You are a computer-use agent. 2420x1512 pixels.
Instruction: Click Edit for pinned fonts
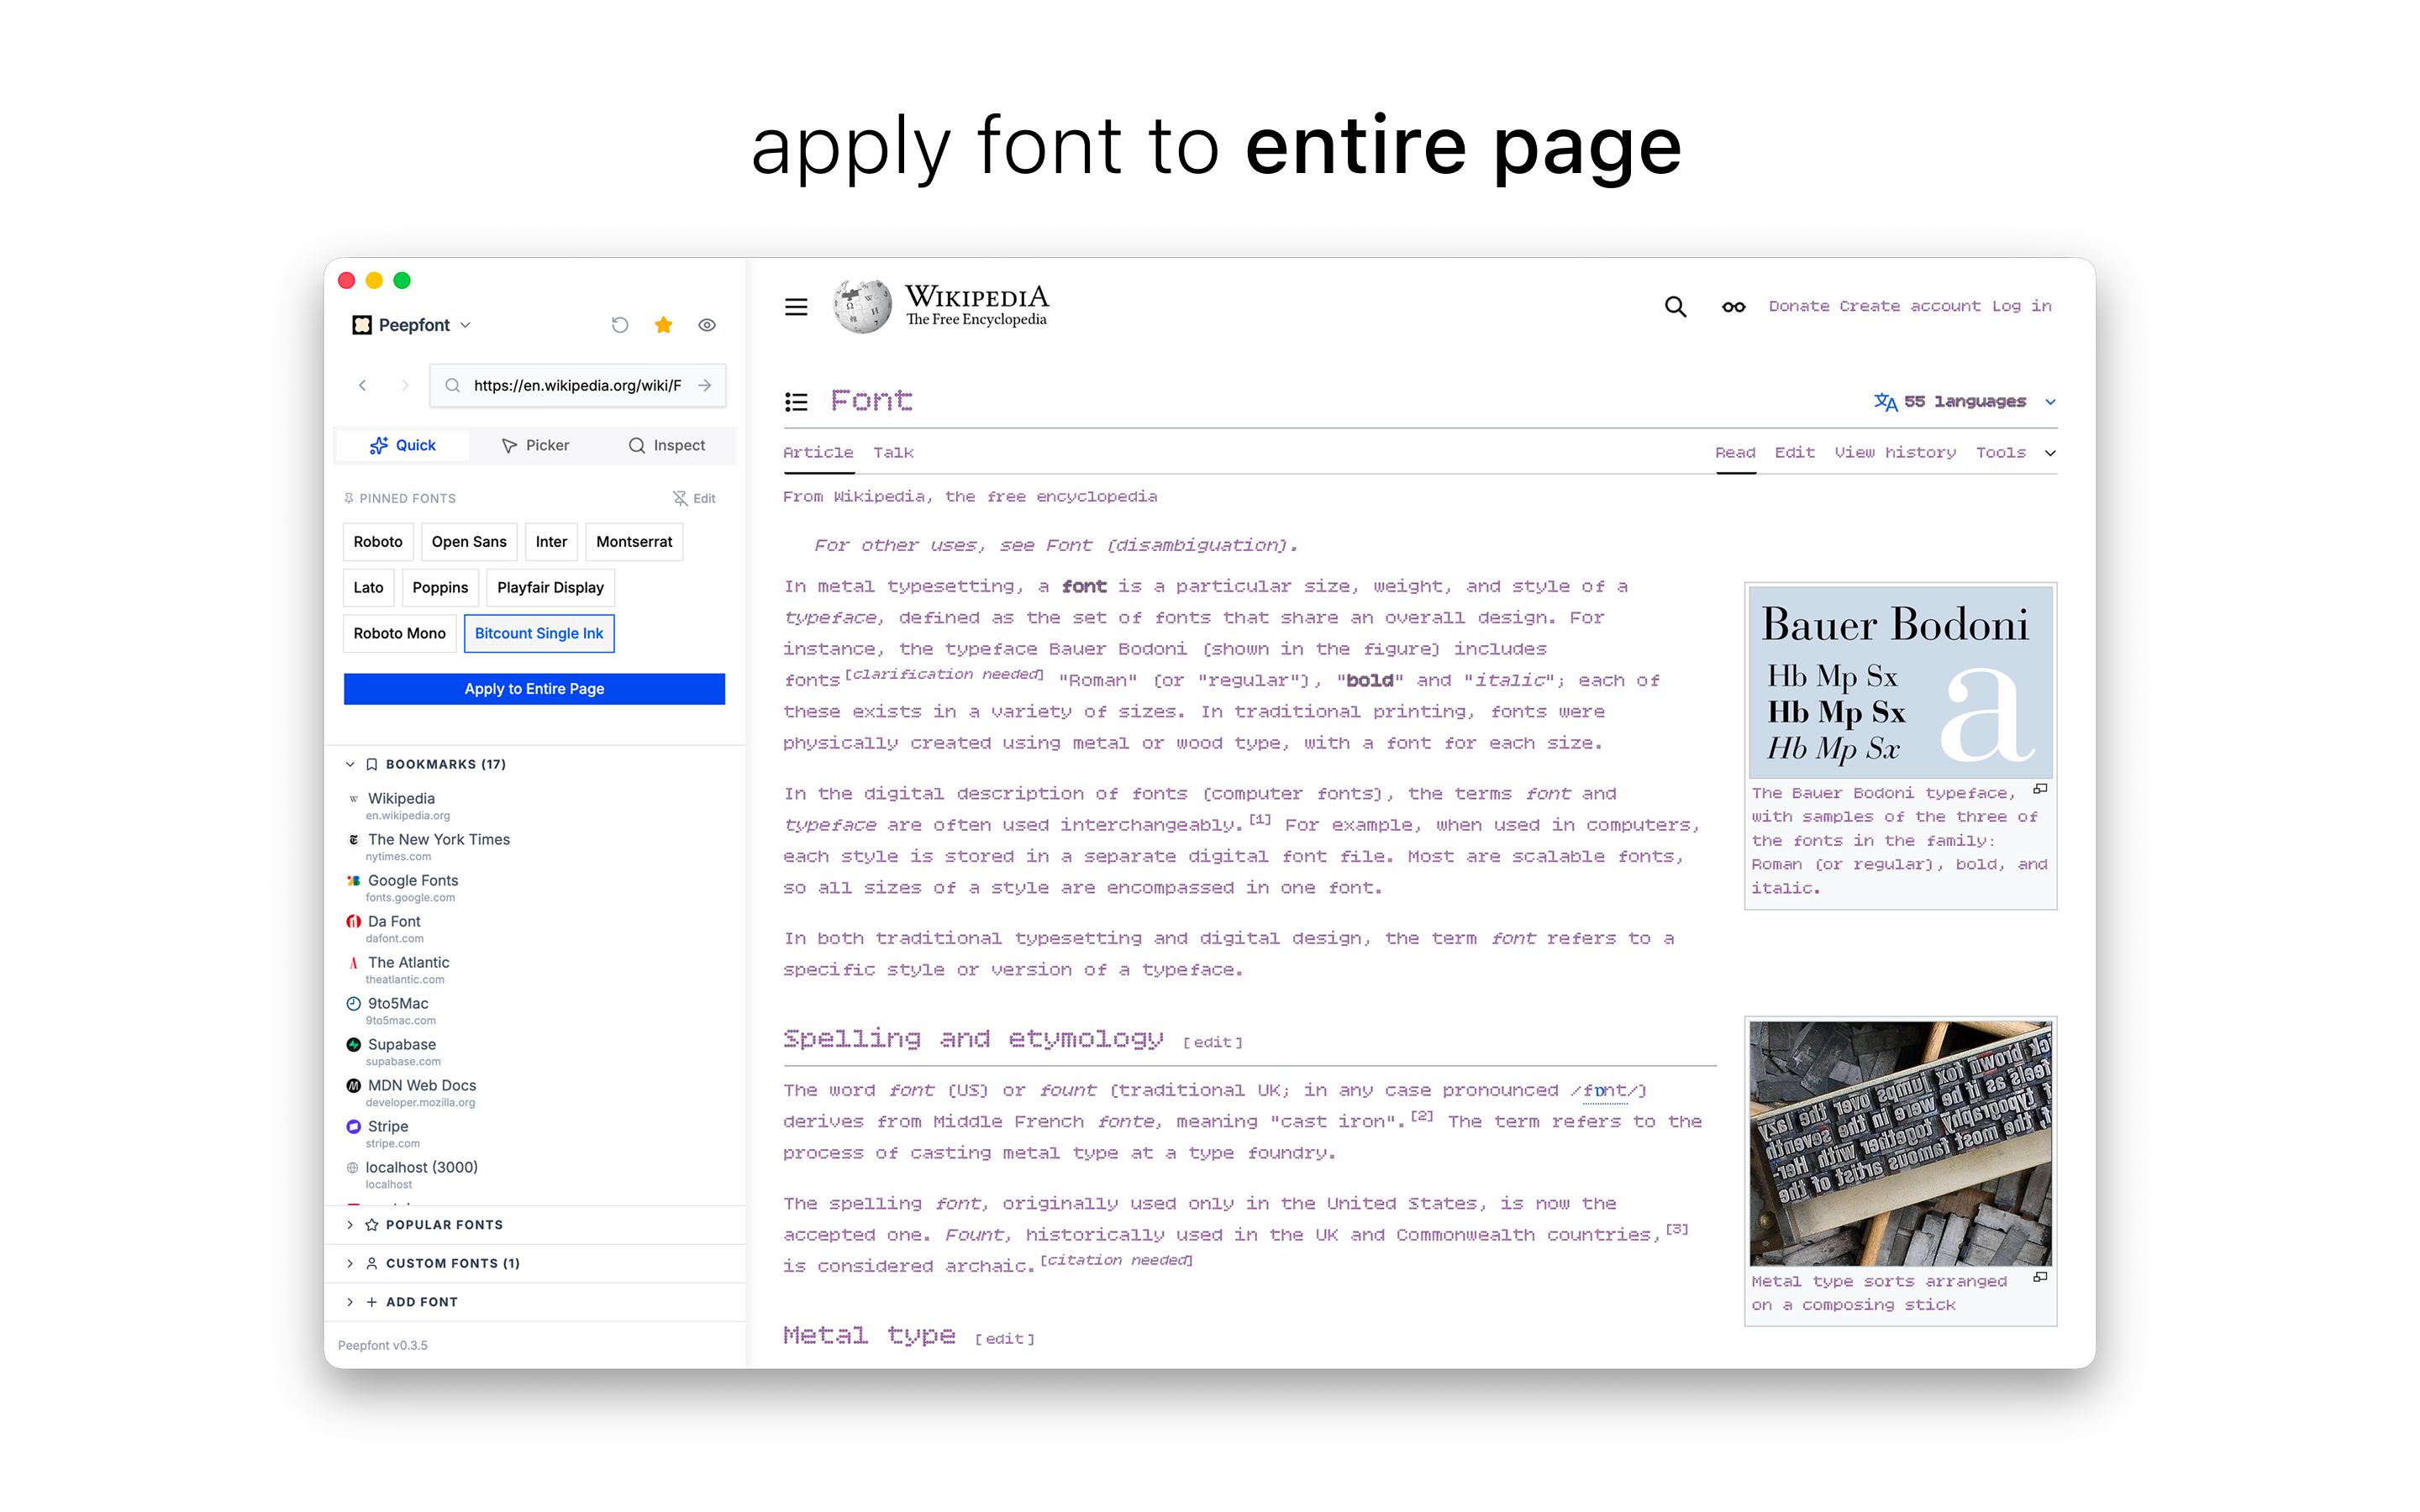pos(694,498)
